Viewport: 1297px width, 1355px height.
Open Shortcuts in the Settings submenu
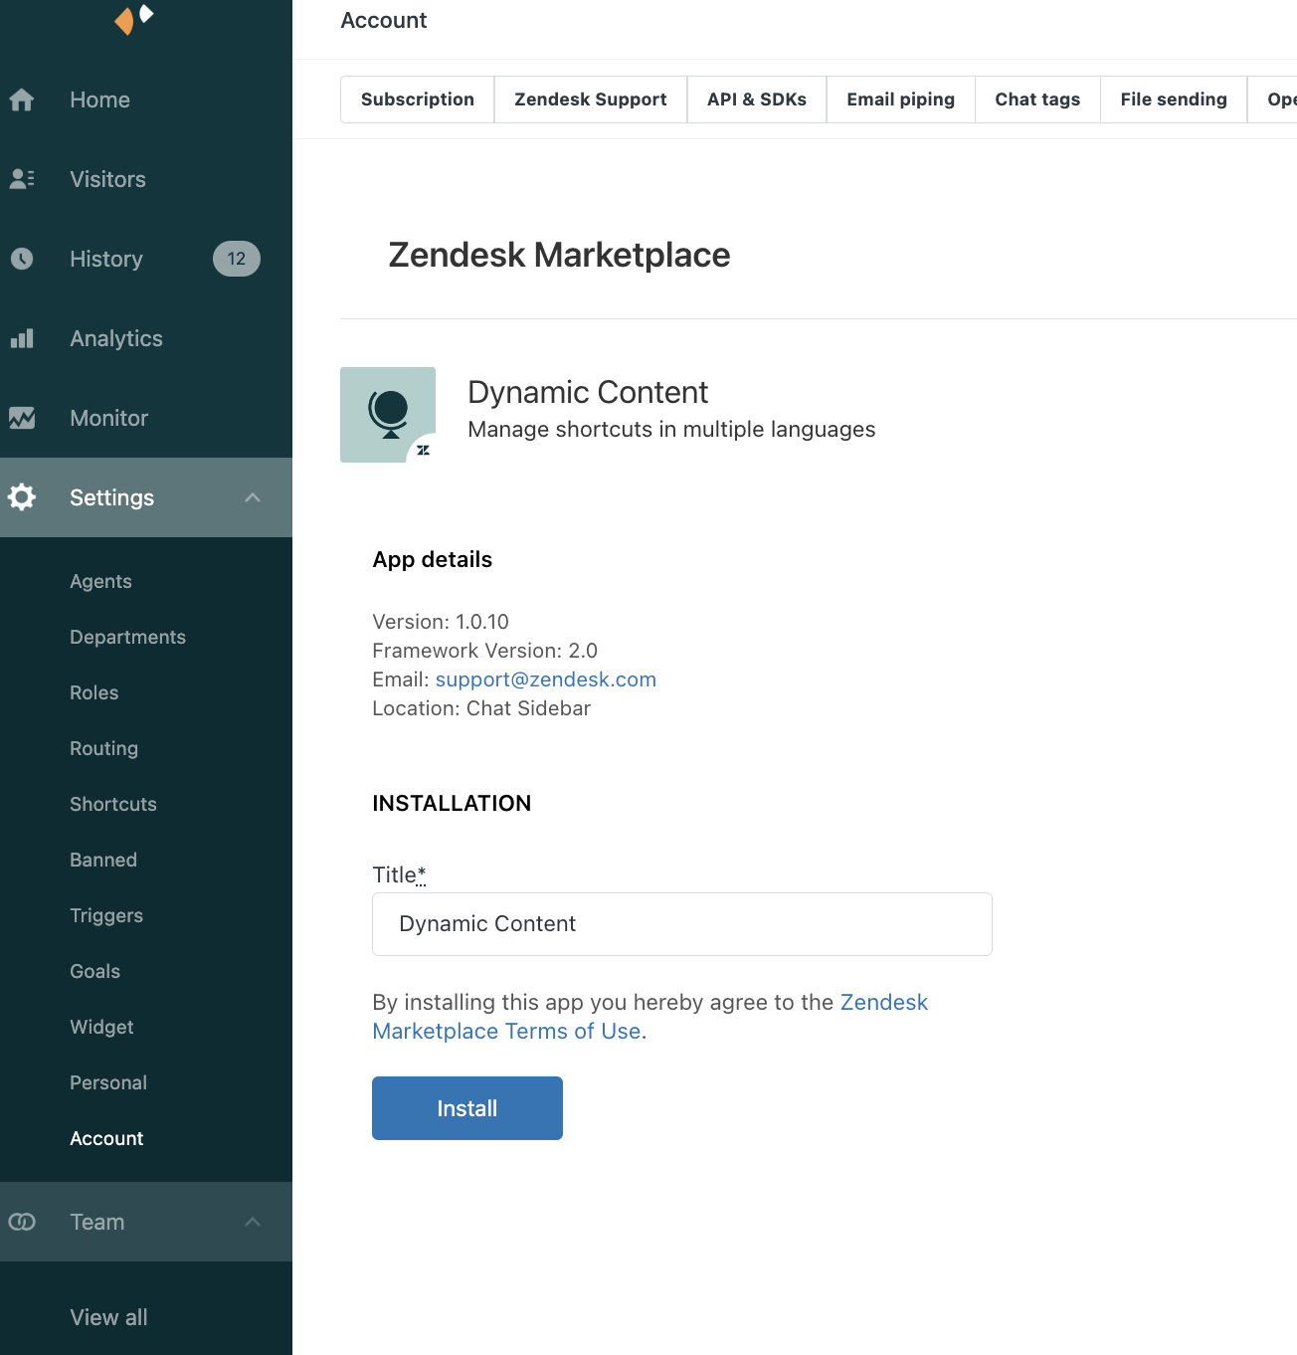[113, 804]
